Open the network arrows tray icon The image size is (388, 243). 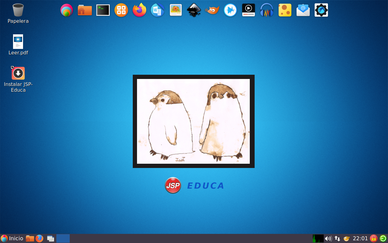[x=337, y=238]
